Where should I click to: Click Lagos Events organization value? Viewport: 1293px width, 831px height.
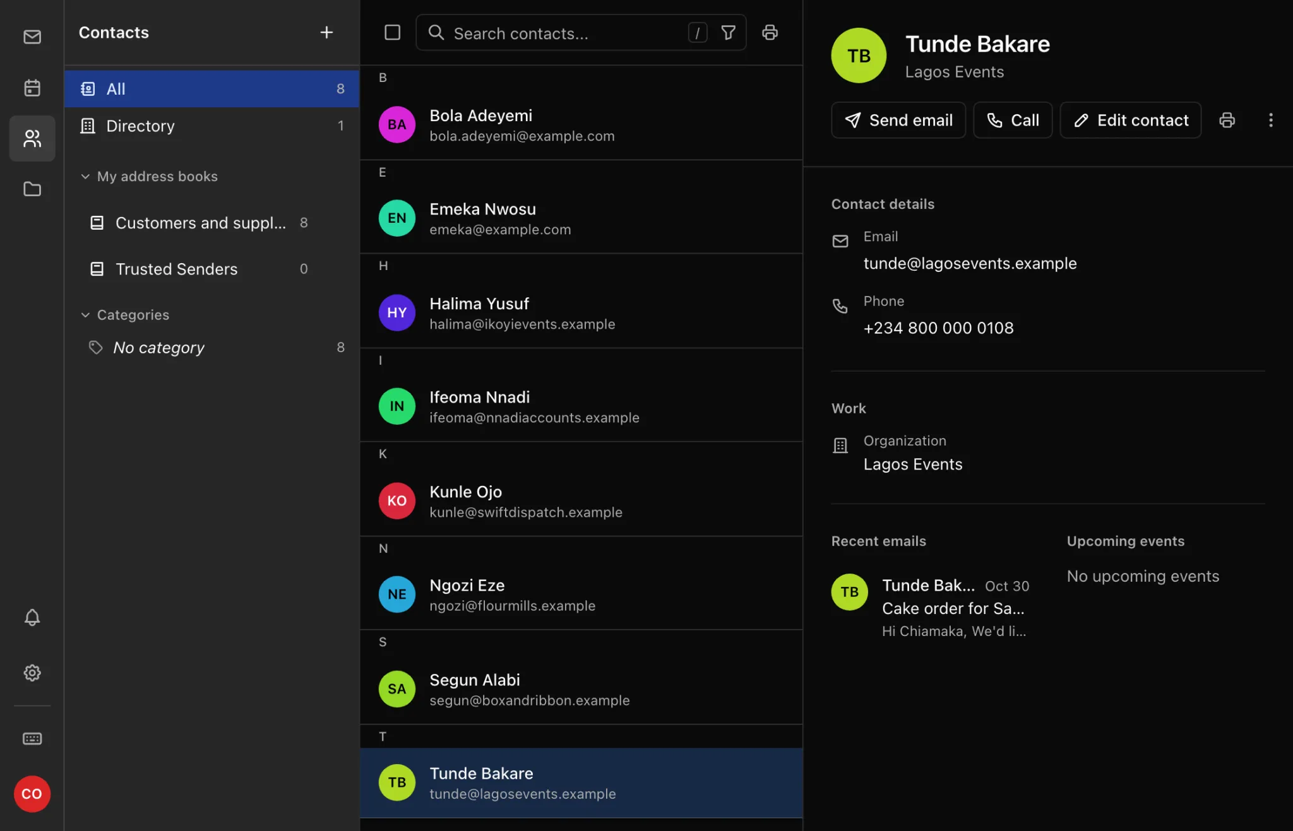913,464
